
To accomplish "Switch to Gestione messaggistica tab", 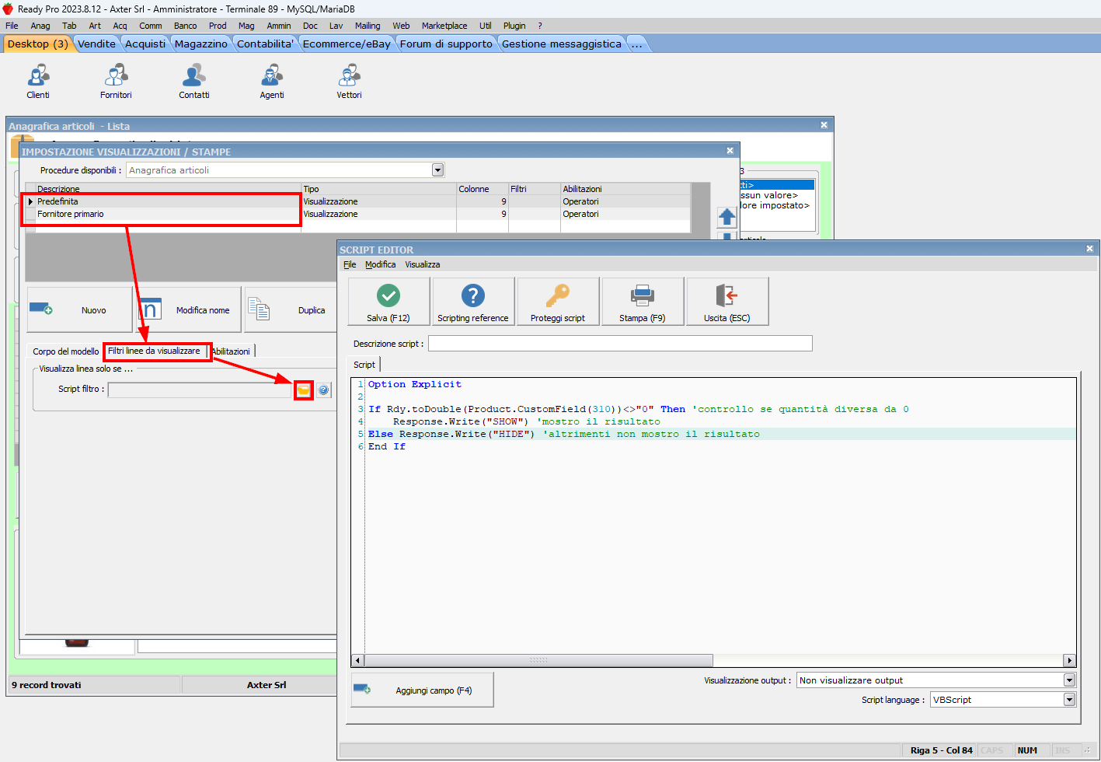I will click(561, 44).
